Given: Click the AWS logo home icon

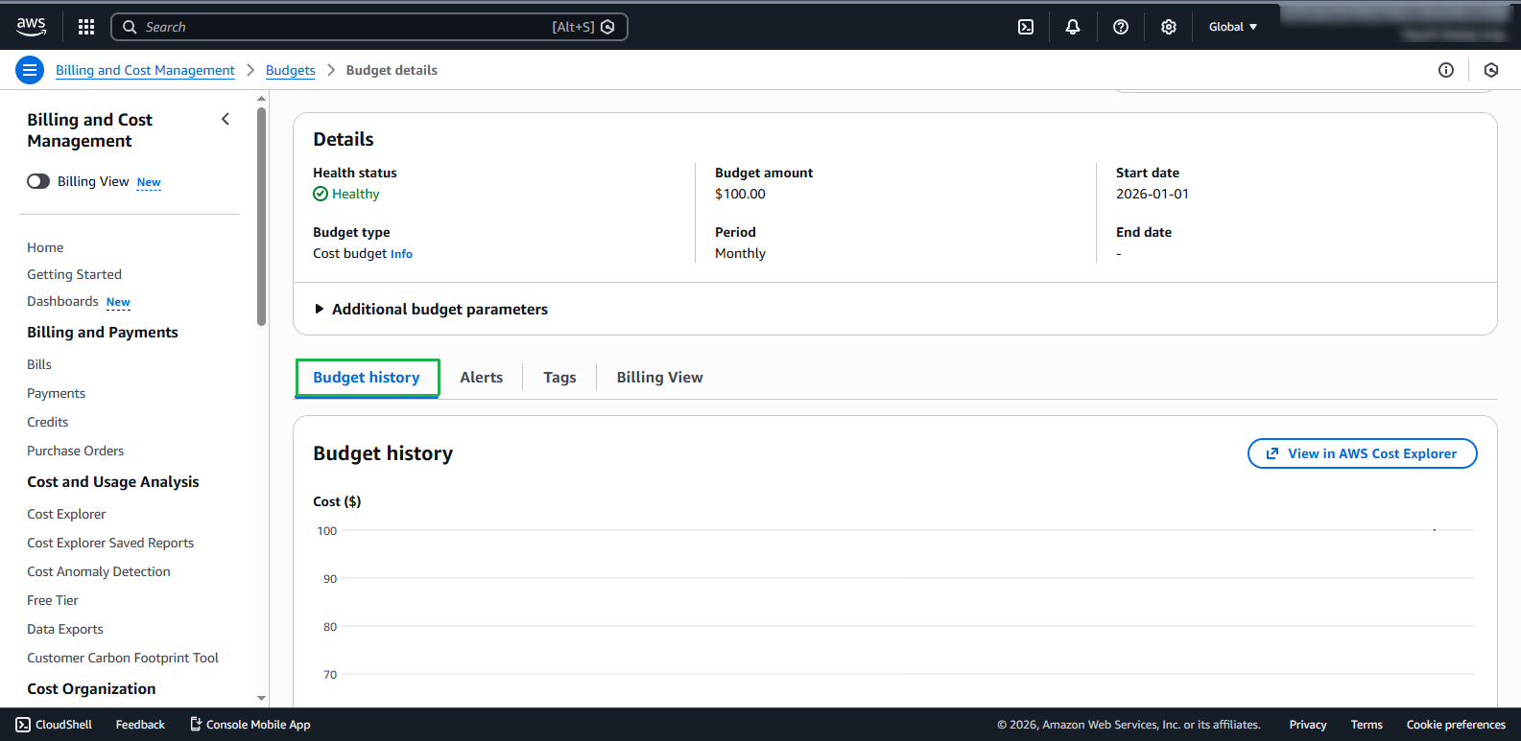Looking at the screenshot, I should coord(31,27).
